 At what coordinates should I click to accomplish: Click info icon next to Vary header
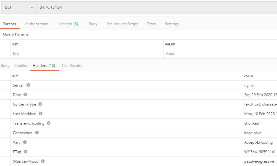point(25,142)
